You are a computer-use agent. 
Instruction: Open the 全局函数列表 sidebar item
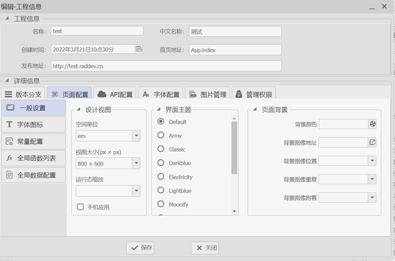pyautogui.click(x=33, y=158)
